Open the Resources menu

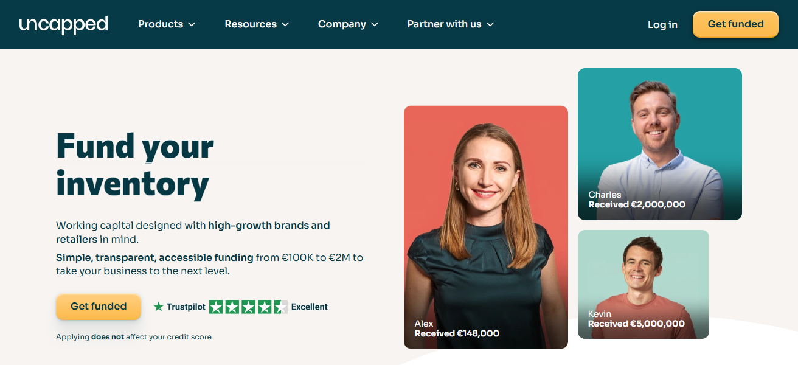pyautogui.click(x=251, y=24)
